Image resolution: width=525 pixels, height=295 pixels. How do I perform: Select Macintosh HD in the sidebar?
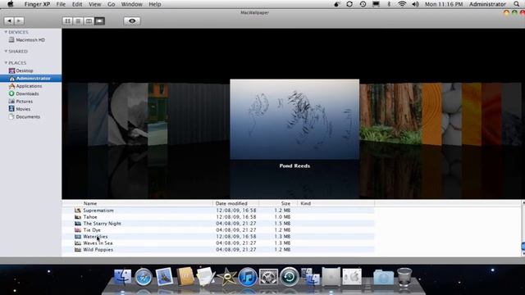point(30,40)
